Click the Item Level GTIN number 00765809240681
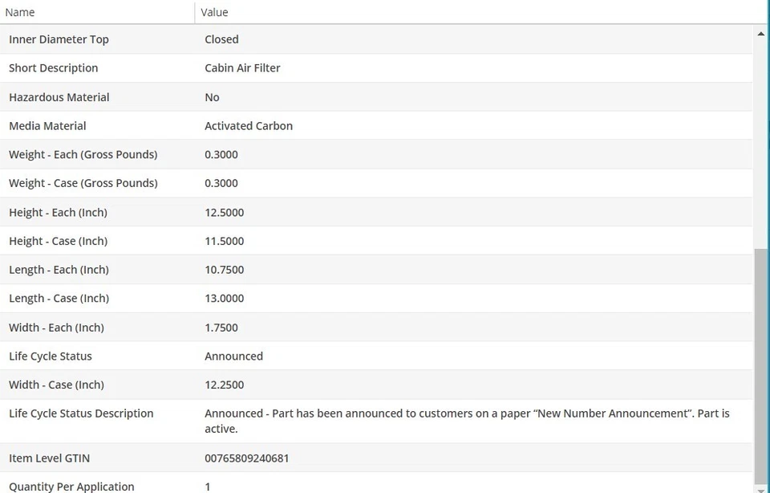The height and width of the screenshot is (493, 770). point(246,458)
